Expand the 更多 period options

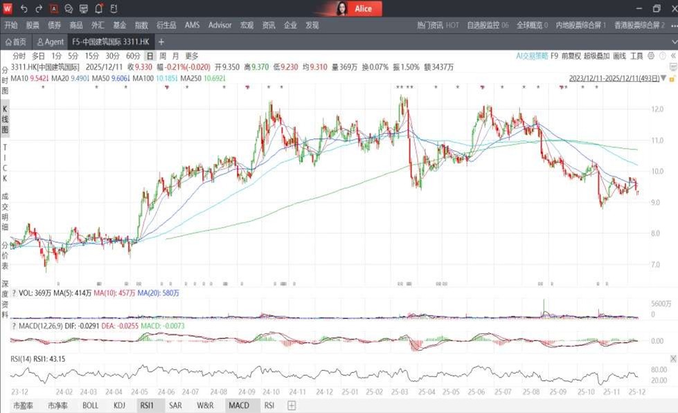coord(192,56)
